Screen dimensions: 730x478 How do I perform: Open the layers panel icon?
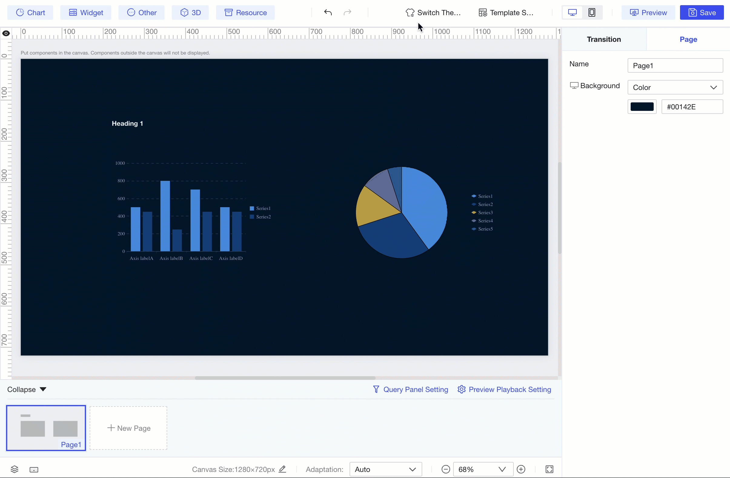[15, 470]
